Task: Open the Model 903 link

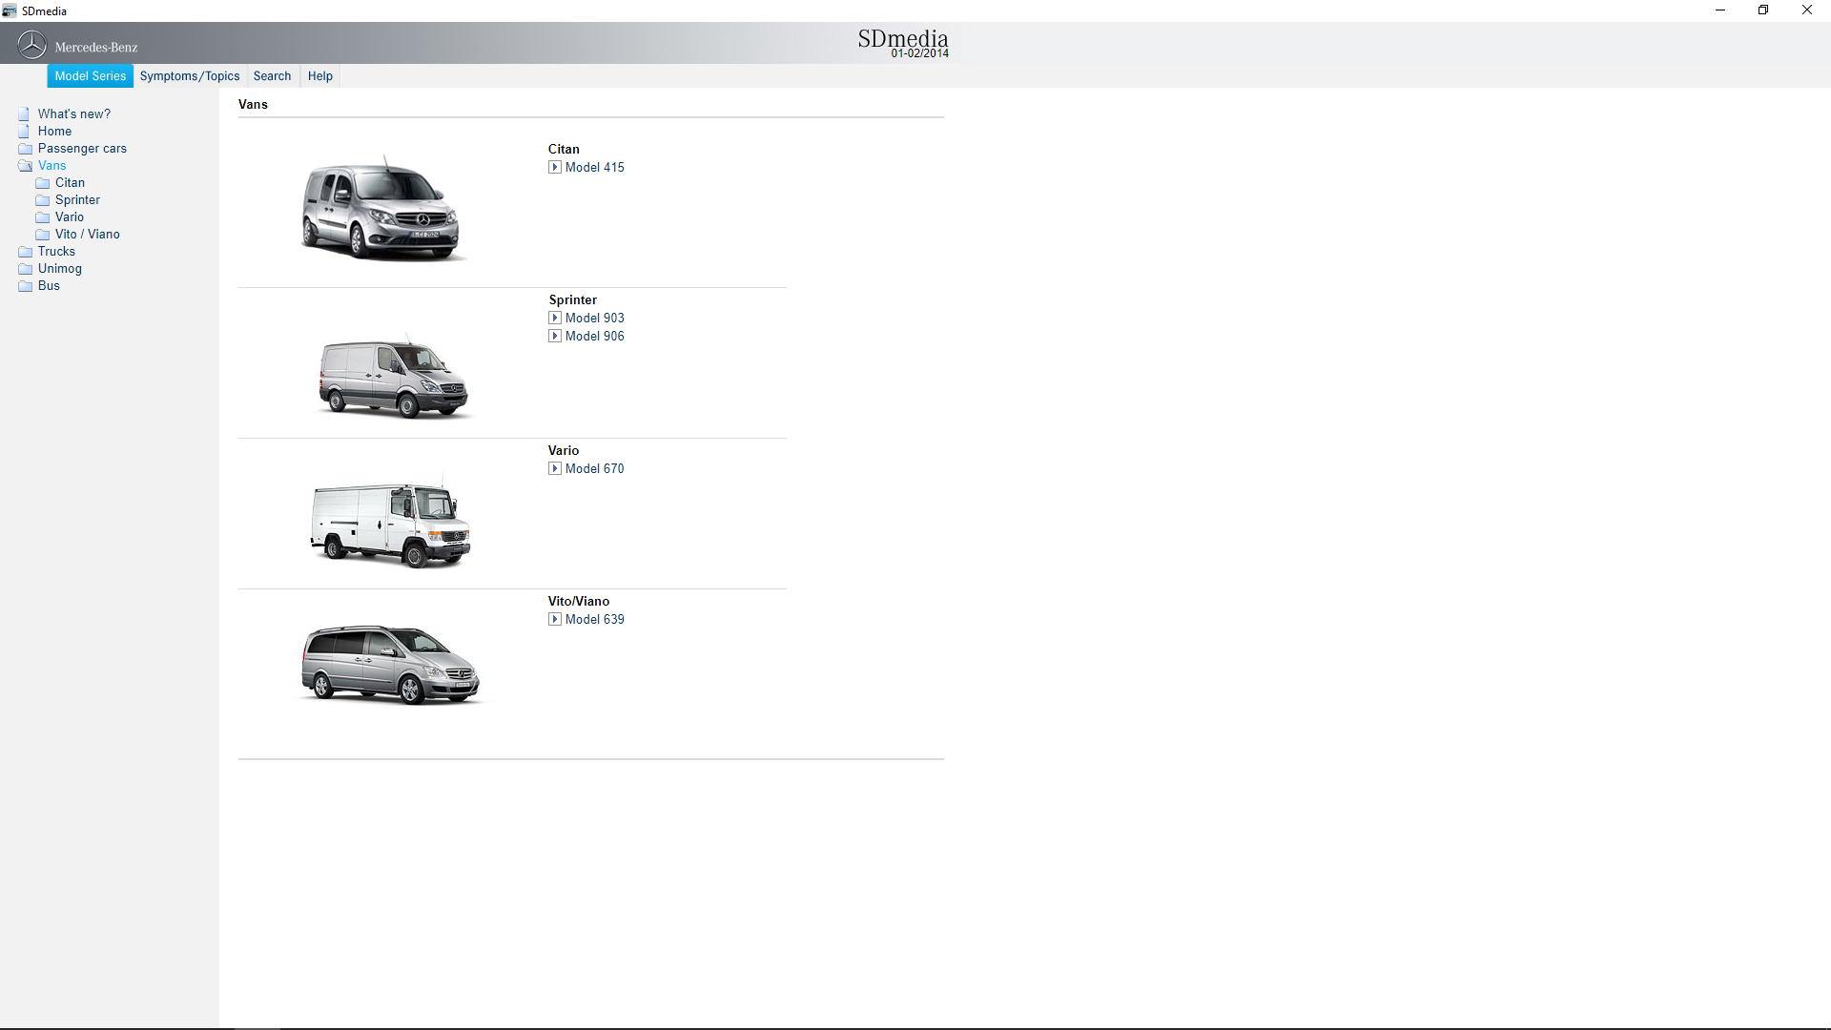Action: coord(594,318)
